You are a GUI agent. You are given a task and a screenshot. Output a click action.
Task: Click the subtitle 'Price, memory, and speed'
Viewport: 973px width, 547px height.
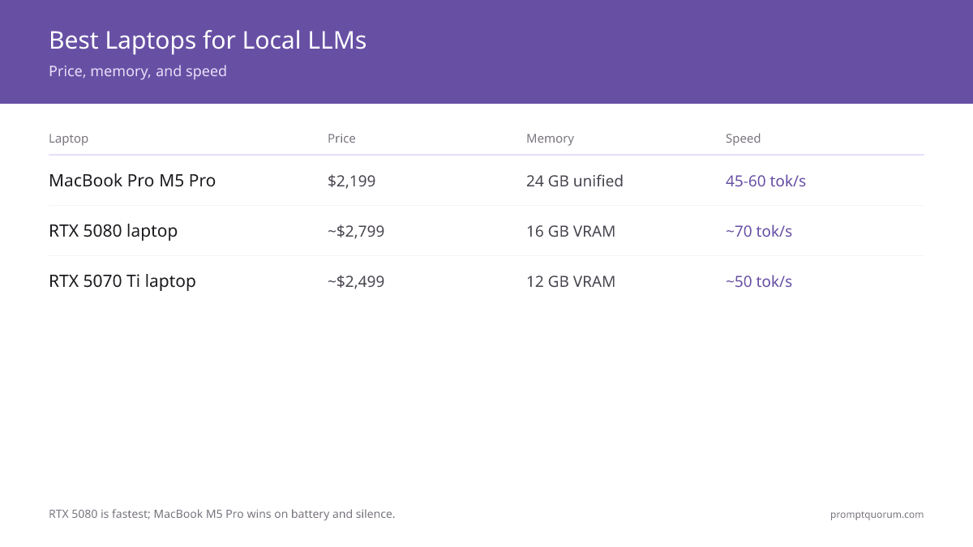coord(138,71)
